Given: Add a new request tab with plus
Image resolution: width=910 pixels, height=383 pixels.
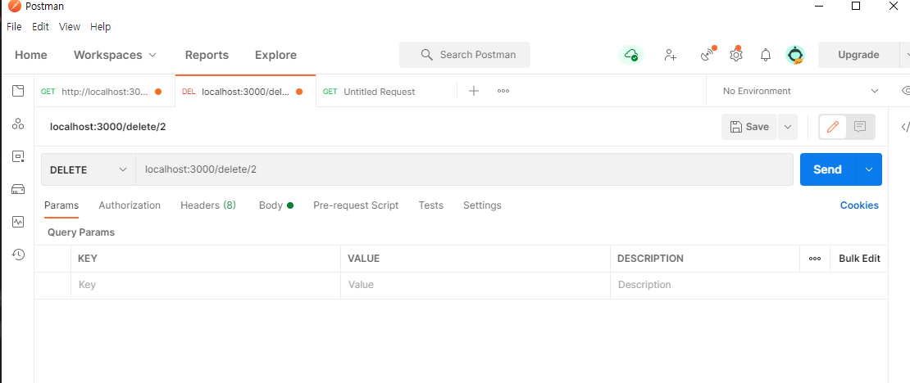Looking at the screenshot, I should point(474,91).
